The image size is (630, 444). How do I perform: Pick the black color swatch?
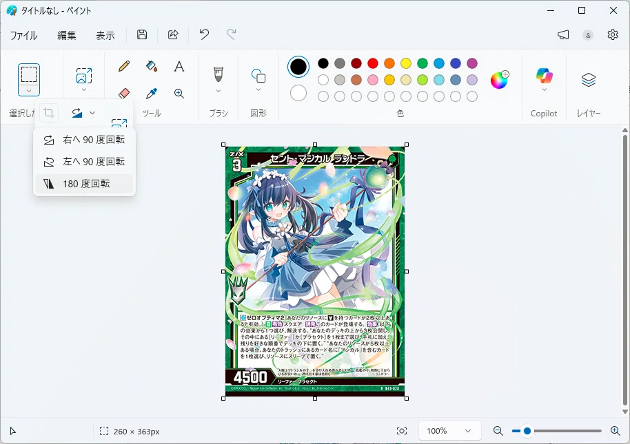click(x=323, y=63)
